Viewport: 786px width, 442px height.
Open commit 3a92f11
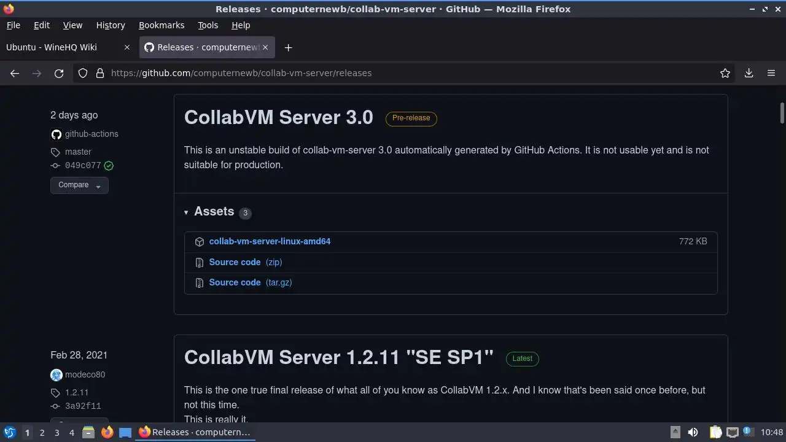click(83, 406)
